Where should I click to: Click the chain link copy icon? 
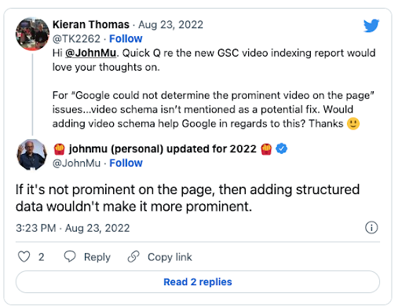133,257
